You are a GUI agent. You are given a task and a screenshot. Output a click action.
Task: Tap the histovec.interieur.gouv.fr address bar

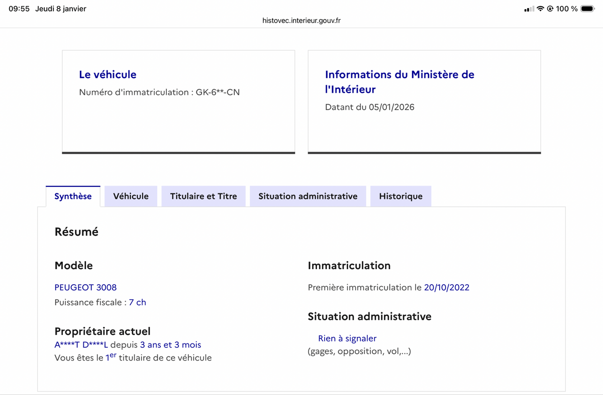pos(301,21)
